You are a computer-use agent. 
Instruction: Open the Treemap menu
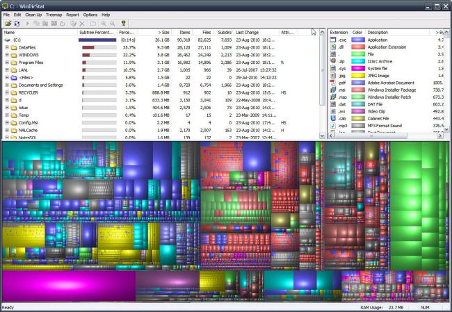pos(54,14)
